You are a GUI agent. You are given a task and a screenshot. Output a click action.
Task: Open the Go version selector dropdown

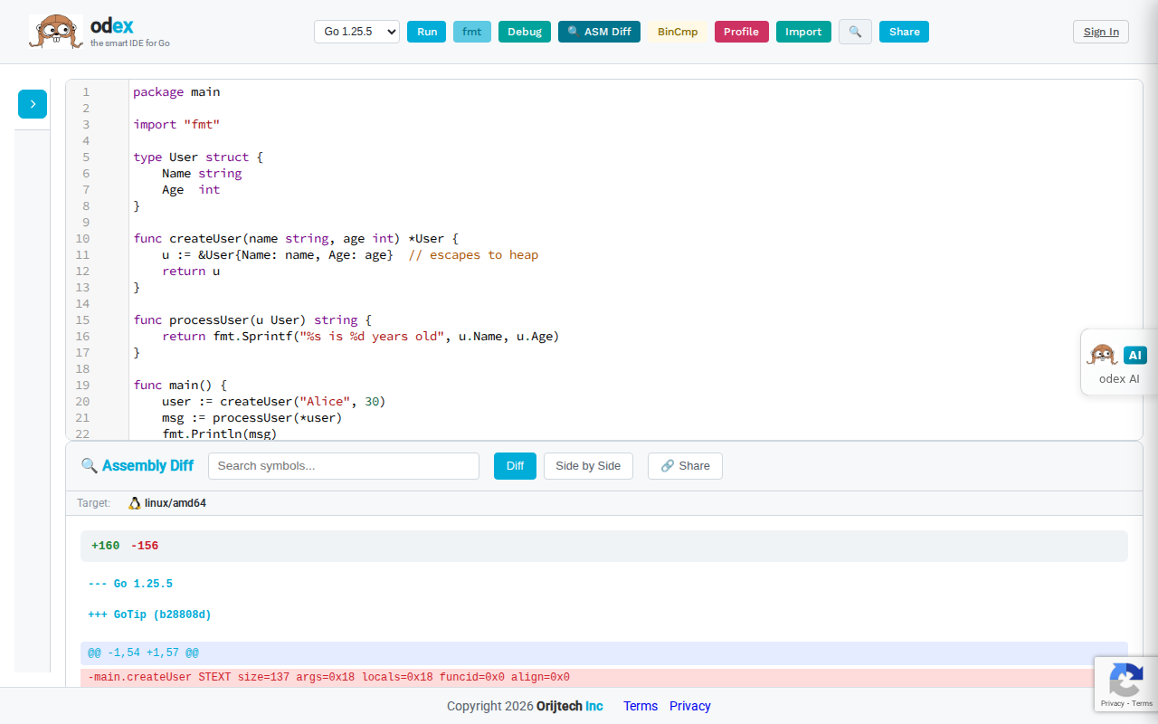(356, 31)
